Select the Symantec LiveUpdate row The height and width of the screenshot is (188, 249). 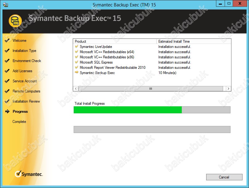pos(152,47)
